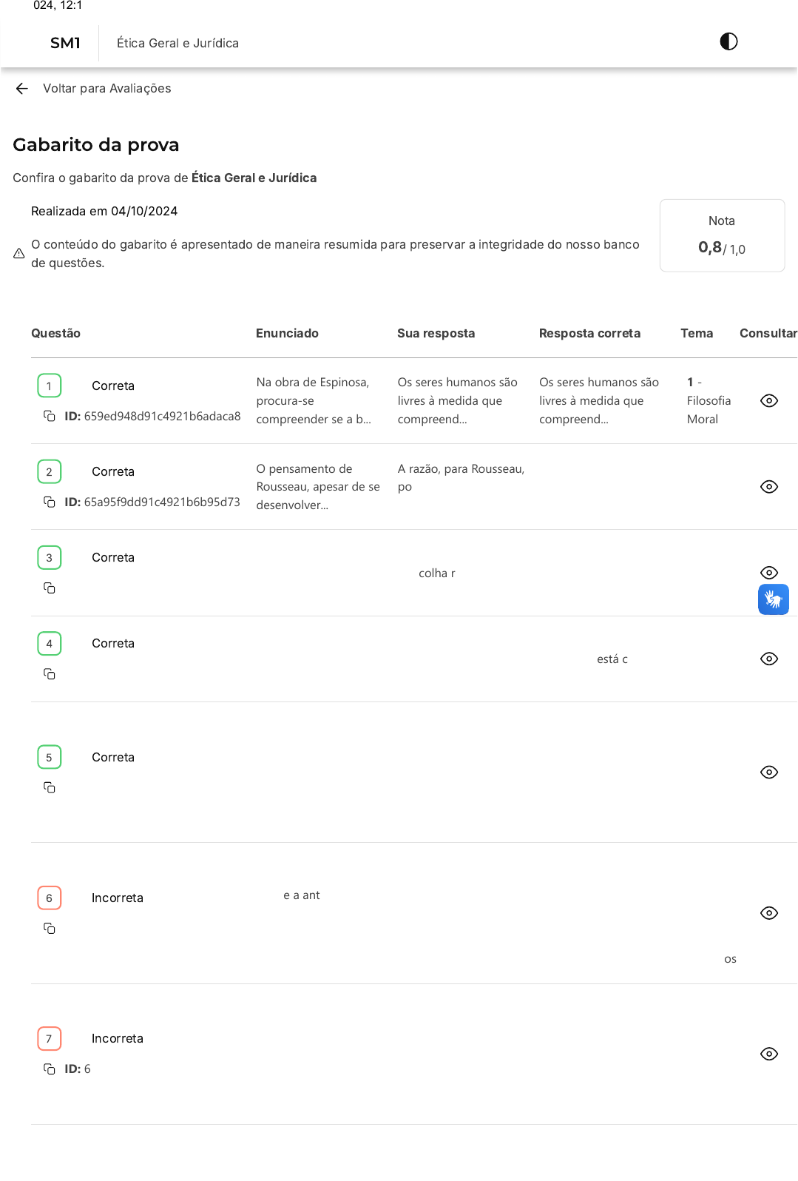Image resolution: width=798 pixels, height=1181 pixels.
Task: Consult incorrect question 7 via eye icon
Action: (769, 1054)
